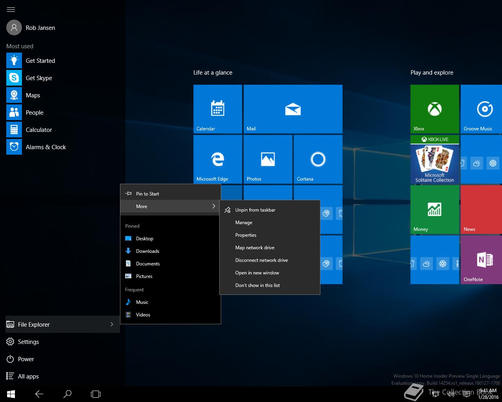The image size is (502, 402).
Task: Click the Rob Jansen user avatar
Action: pos(14,27)
